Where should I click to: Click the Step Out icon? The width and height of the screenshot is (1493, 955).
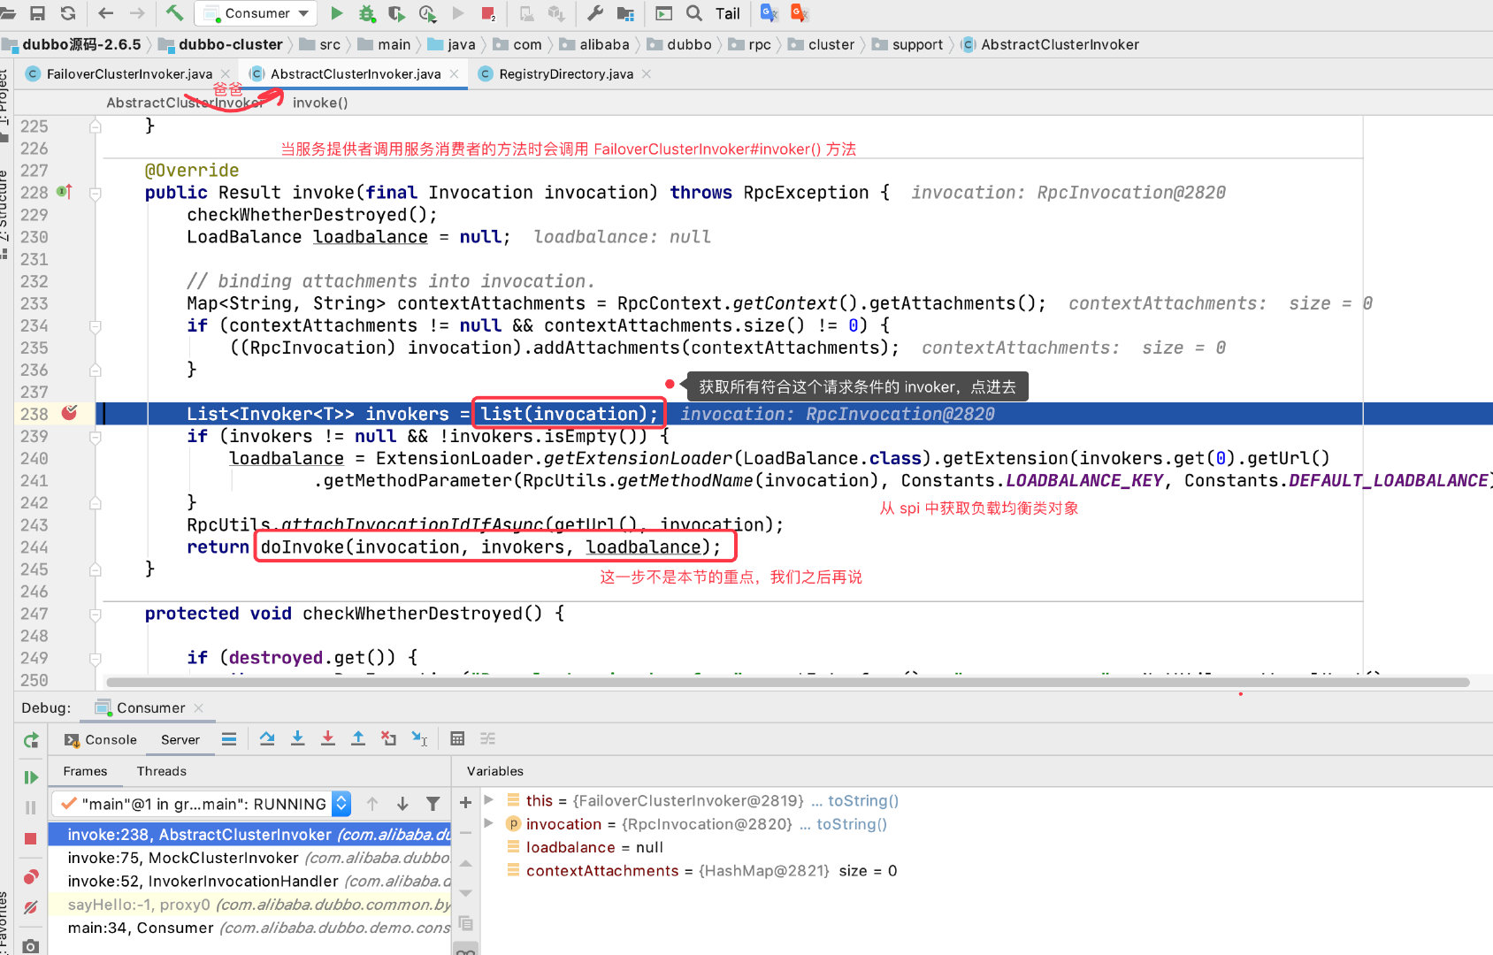tap(358, 738)
